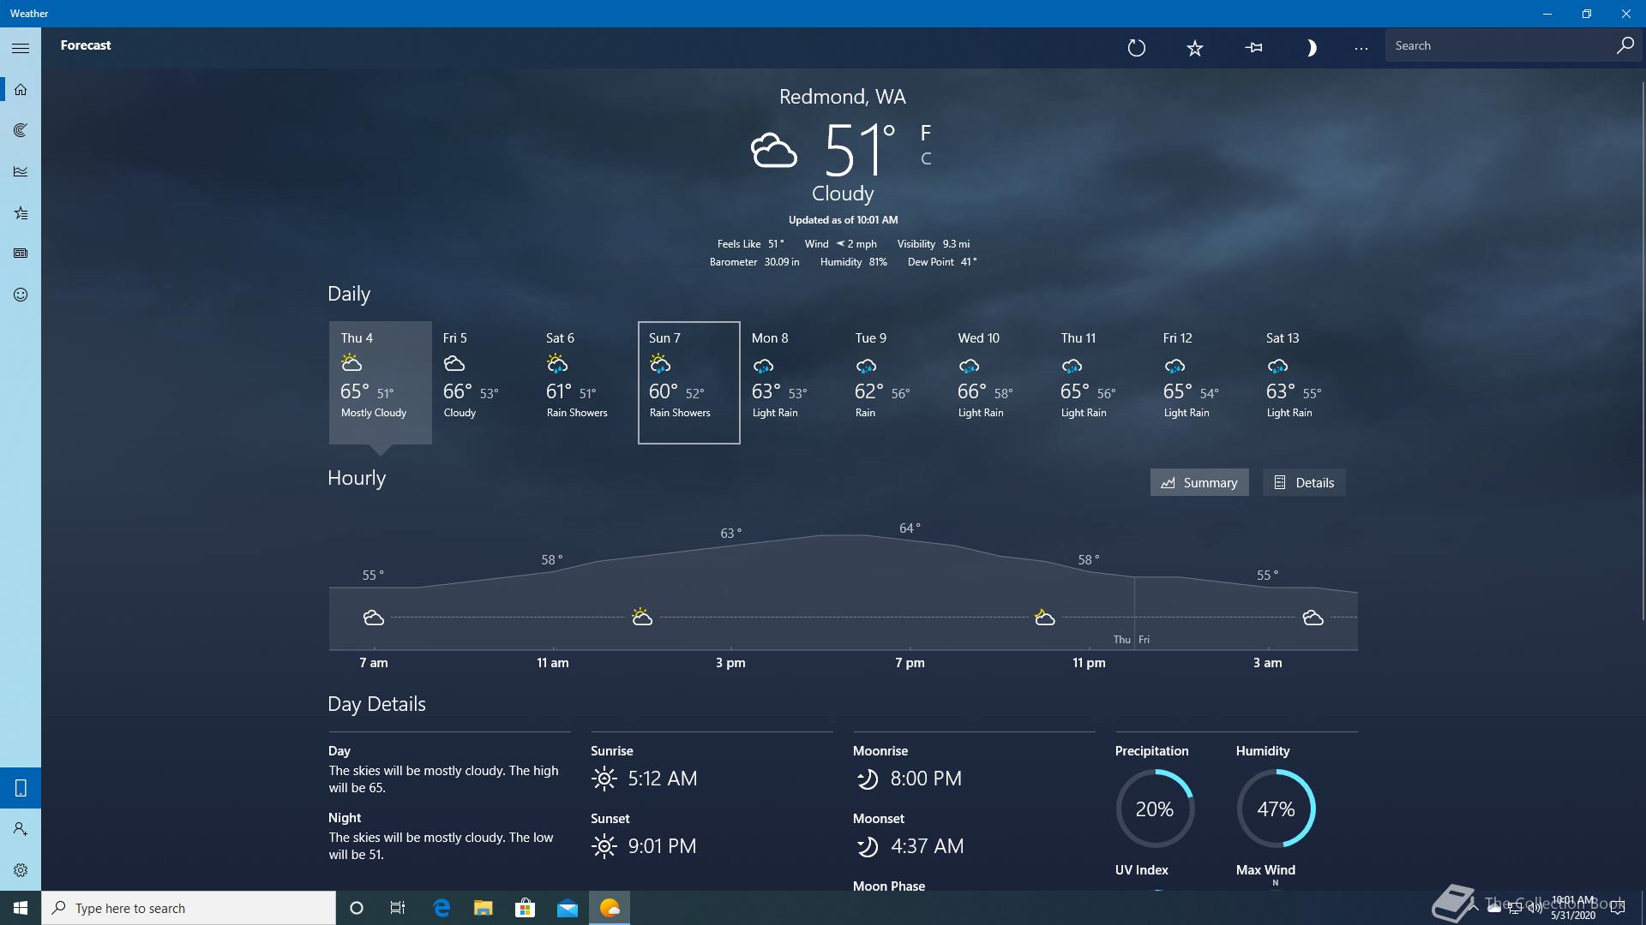The width and height of the screenshot is (1646, 925).
Task: Click the Humidity 47% gauge
Action: pyautogui.click(x=1276, y=809)
